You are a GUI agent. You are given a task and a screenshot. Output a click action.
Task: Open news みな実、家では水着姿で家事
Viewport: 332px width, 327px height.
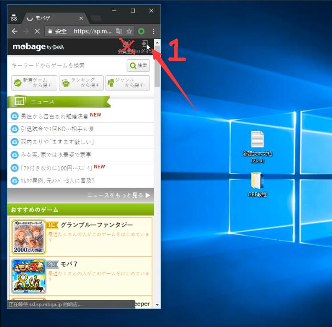coord(56,155)
